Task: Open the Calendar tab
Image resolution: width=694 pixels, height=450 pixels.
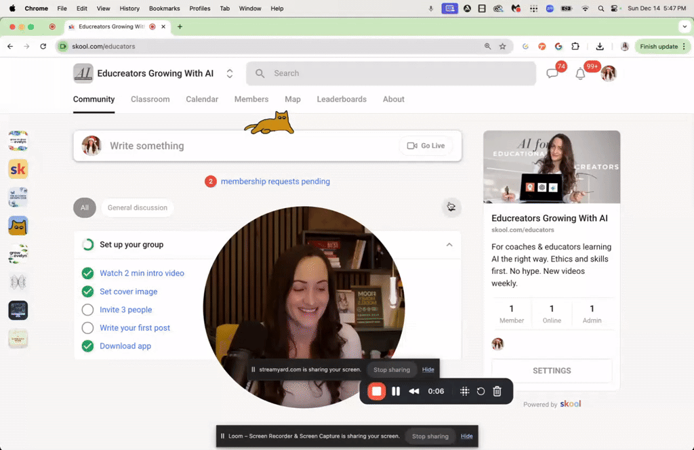Action: 202,99
